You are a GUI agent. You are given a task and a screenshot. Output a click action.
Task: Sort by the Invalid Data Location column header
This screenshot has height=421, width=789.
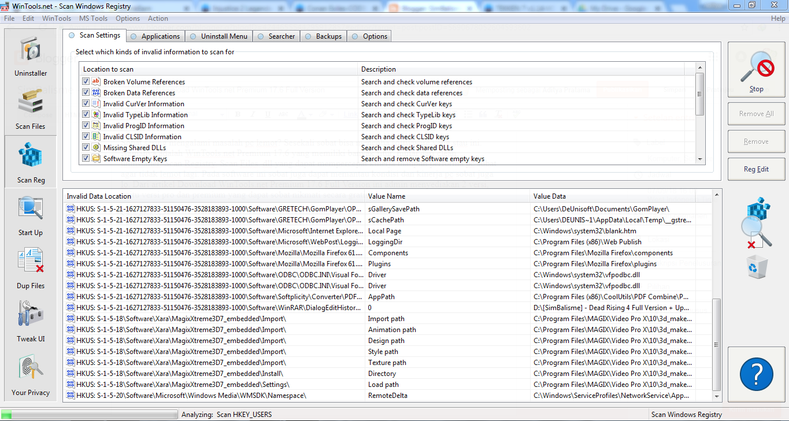[x=214, y=196]
